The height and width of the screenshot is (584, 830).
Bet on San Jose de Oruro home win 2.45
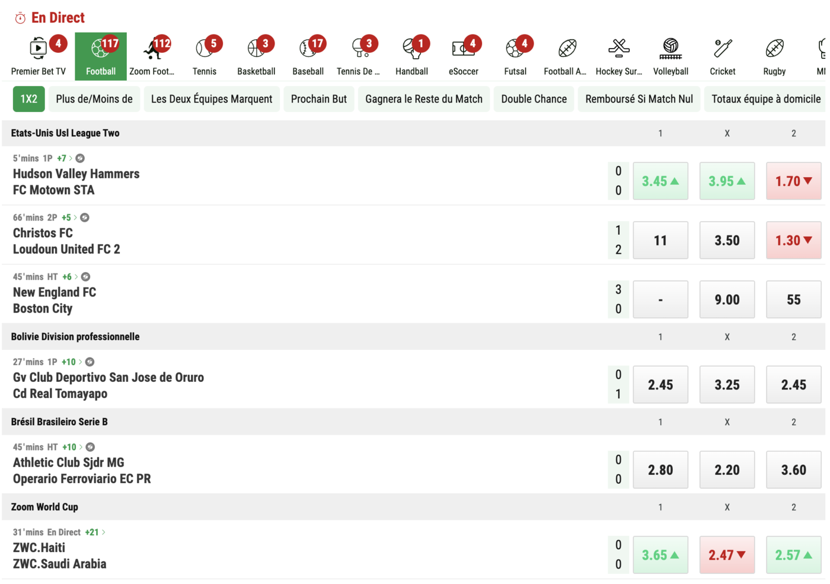pos(660,385)
